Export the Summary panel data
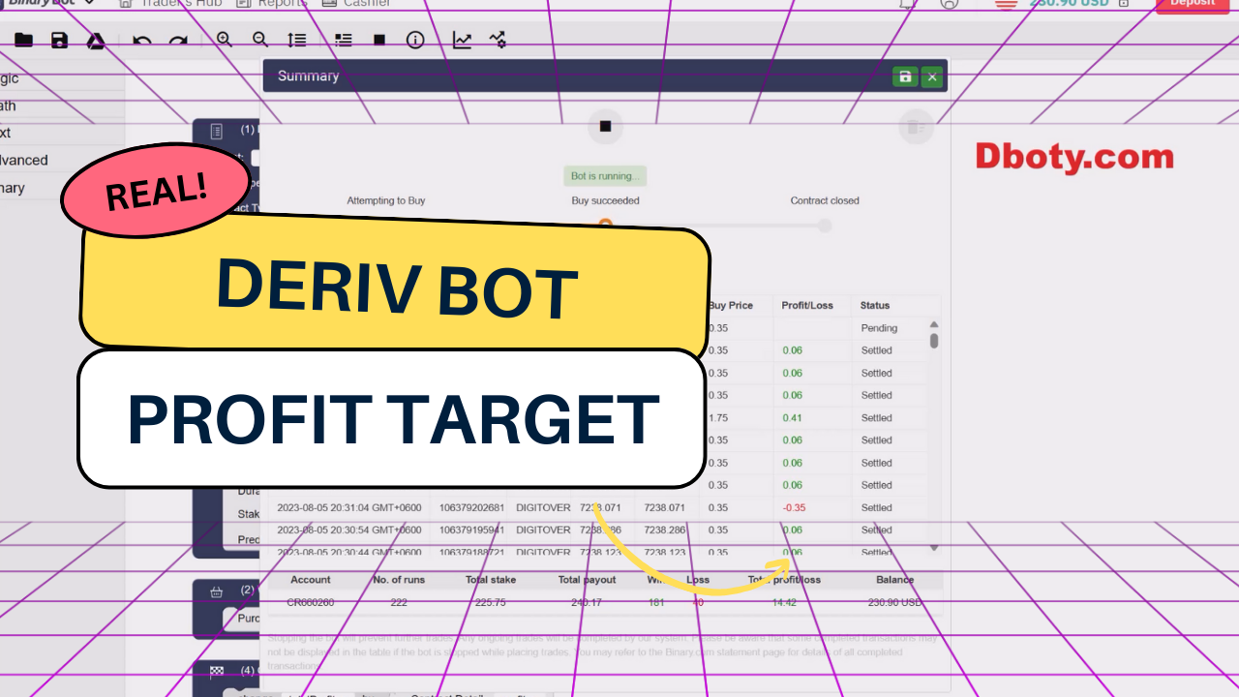This screenshot has height=697, width=1239. pos(905,76)
